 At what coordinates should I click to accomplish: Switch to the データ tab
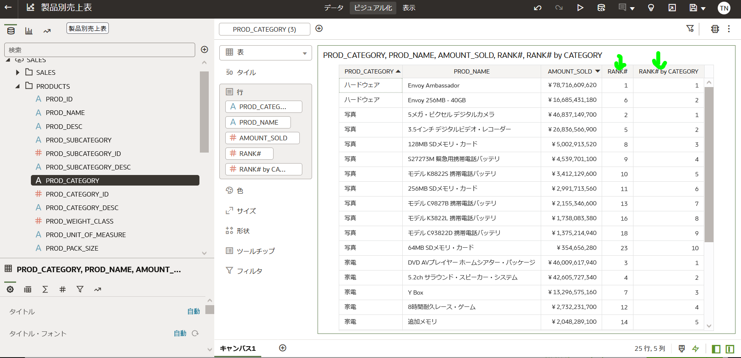click(334, 8)
